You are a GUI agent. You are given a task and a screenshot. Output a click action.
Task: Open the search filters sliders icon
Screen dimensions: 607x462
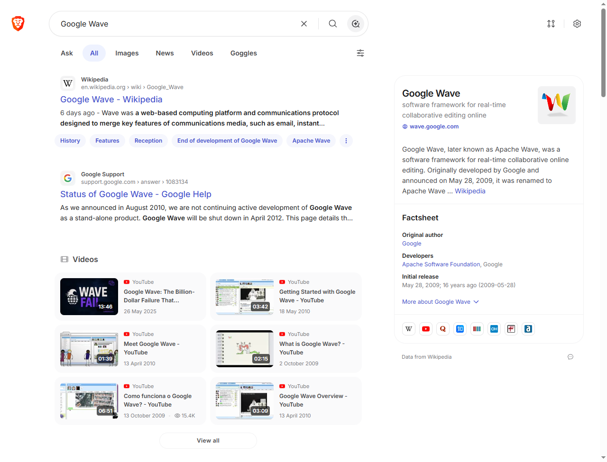point(360,53)
